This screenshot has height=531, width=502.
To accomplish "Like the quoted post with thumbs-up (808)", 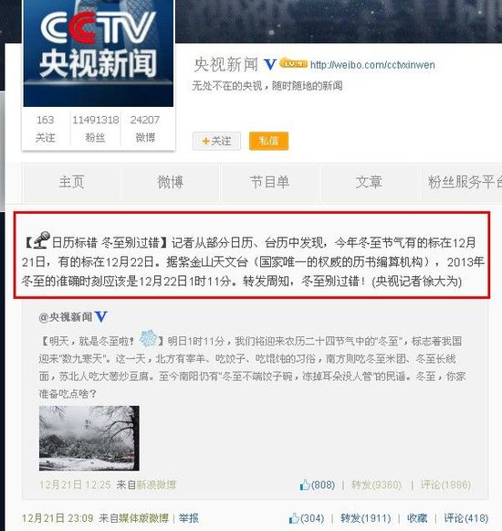I will pyautogui.click(x=317, y=484).
